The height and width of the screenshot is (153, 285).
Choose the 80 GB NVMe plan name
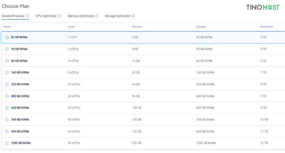(19, 61)
